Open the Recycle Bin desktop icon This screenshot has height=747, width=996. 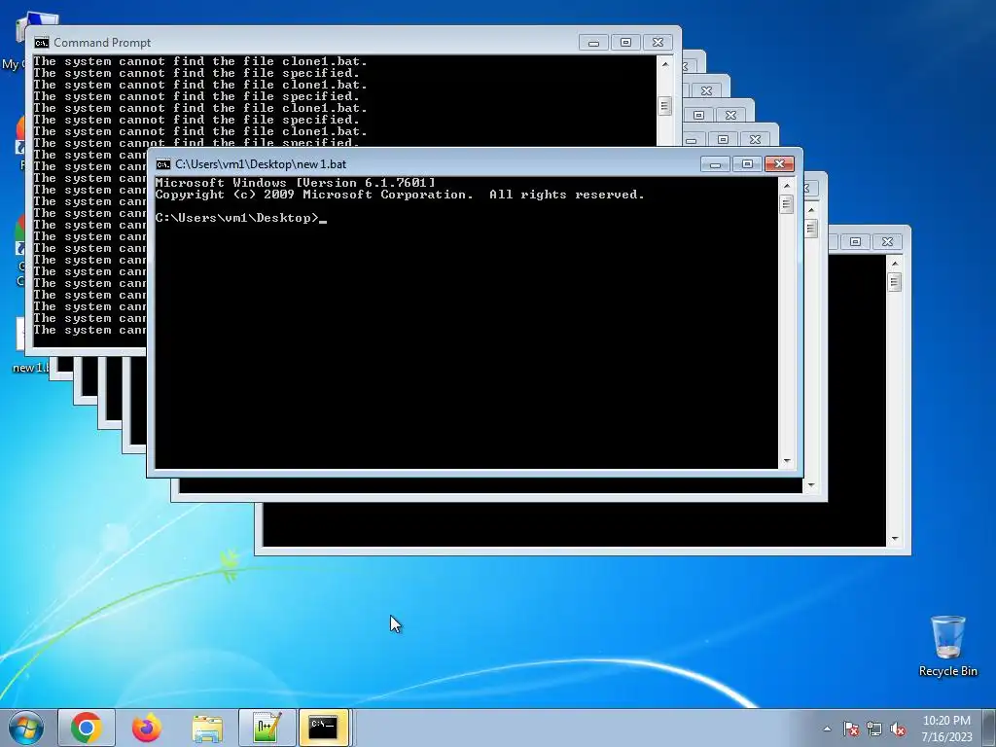pos(947,646)
